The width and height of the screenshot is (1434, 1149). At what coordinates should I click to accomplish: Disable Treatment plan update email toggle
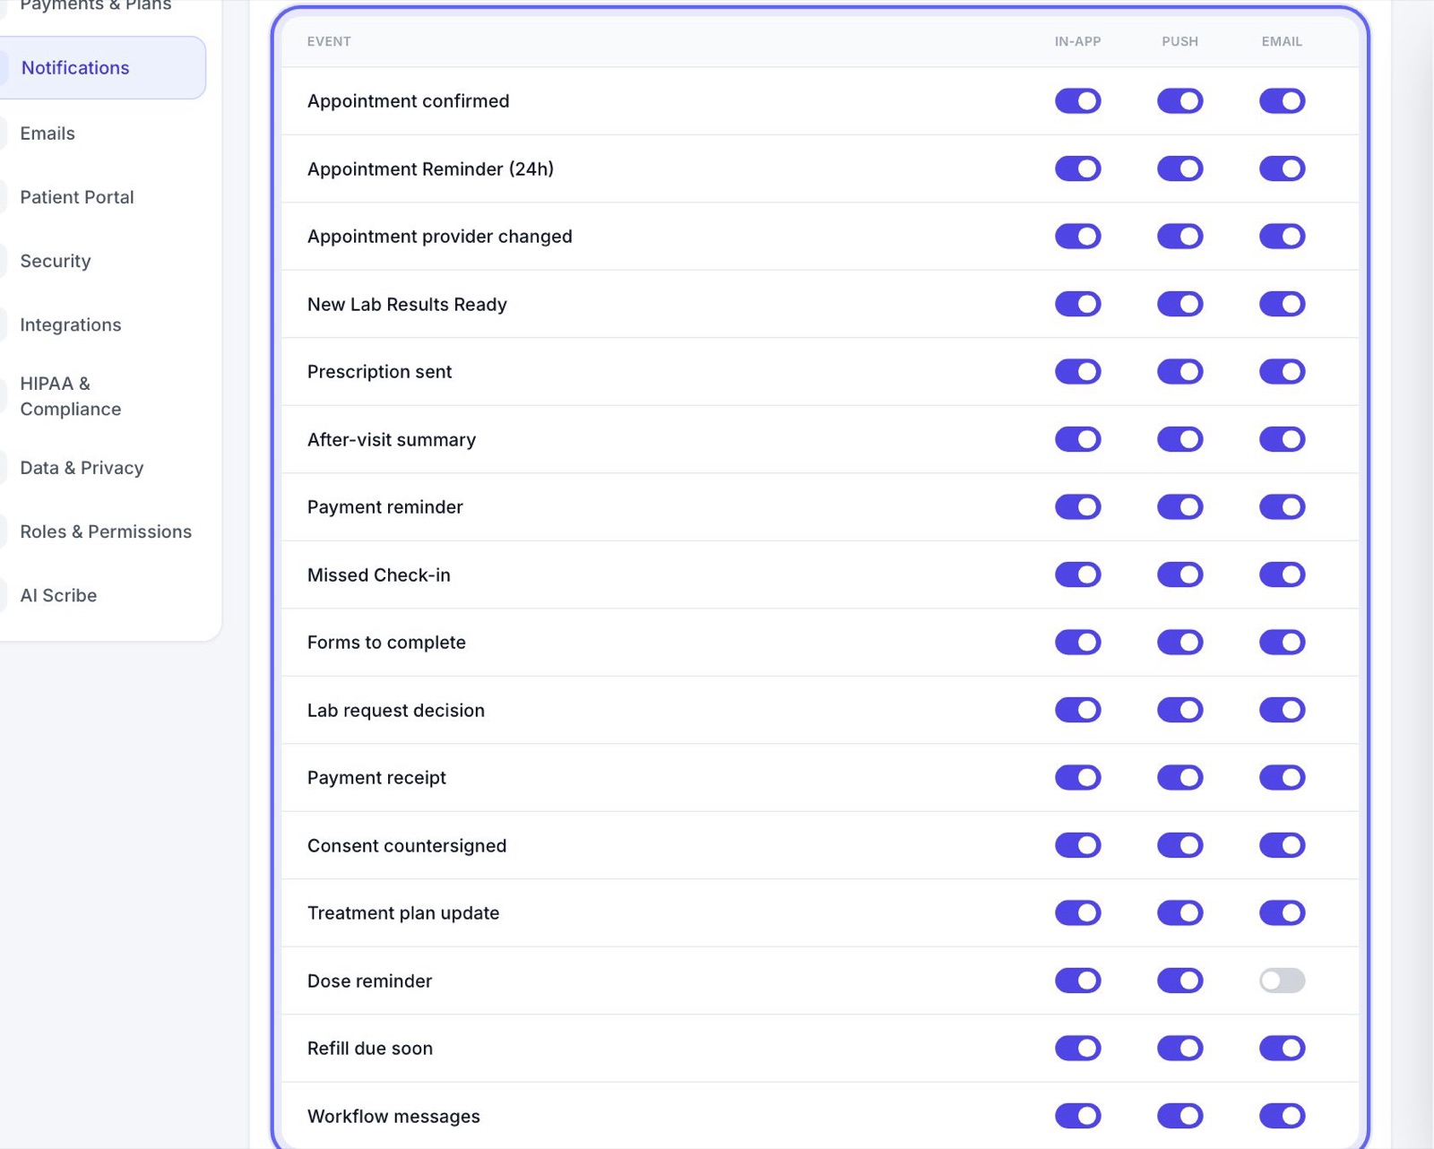click(x=1282, y=913)
